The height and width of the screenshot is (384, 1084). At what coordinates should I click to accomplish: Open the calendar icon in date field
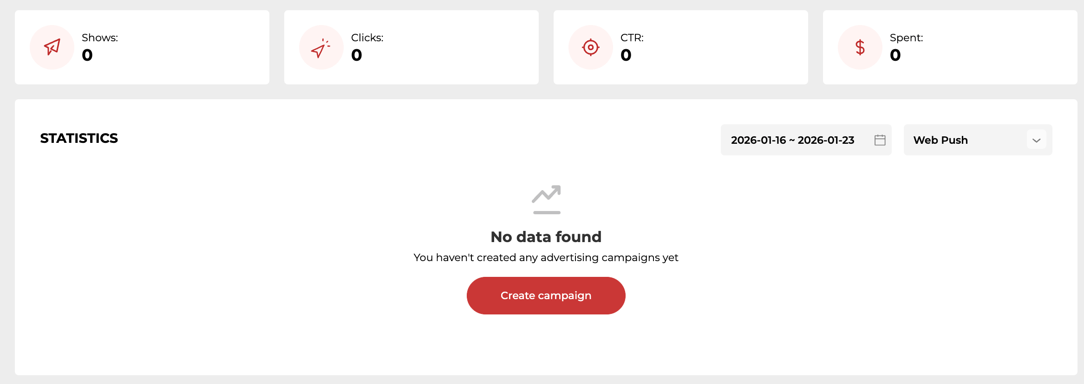tap(880, 140)
